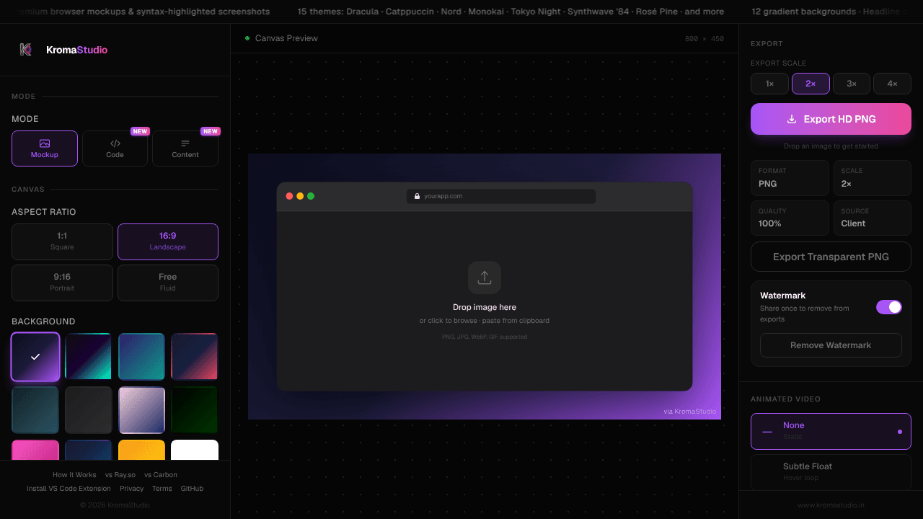This screenshot has width=923, height=519.
Task: Select the dark green background swatch
Action: click(x=195, y=410)
